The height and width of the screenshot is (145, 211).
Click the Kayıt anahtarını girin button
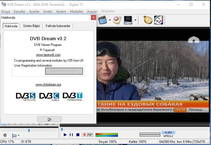click(x=64, y=71)
